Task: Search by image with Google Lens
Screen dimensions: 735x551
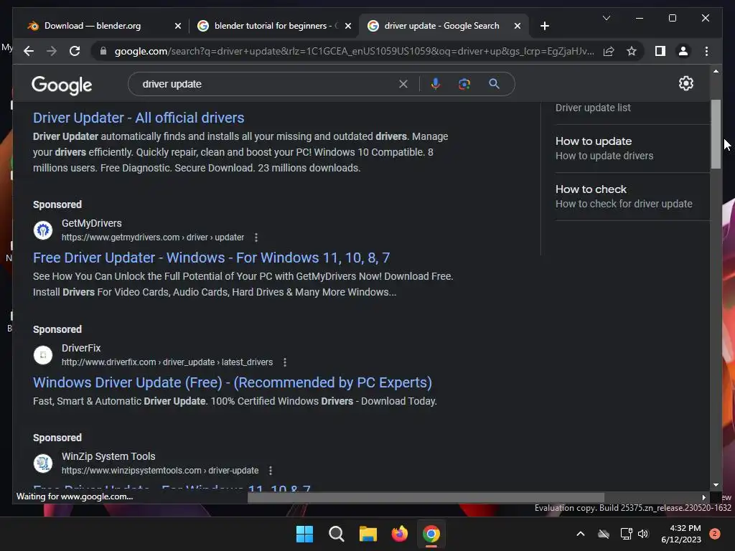Action: (464, 84)
